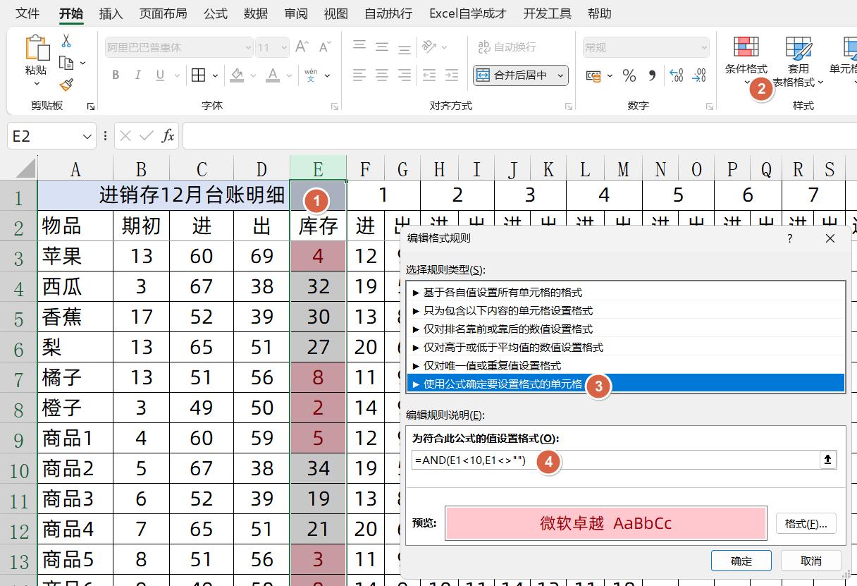The image size is (857, 586).
Task: Open the number format 常规 dropdown
Action: (703, 47)
